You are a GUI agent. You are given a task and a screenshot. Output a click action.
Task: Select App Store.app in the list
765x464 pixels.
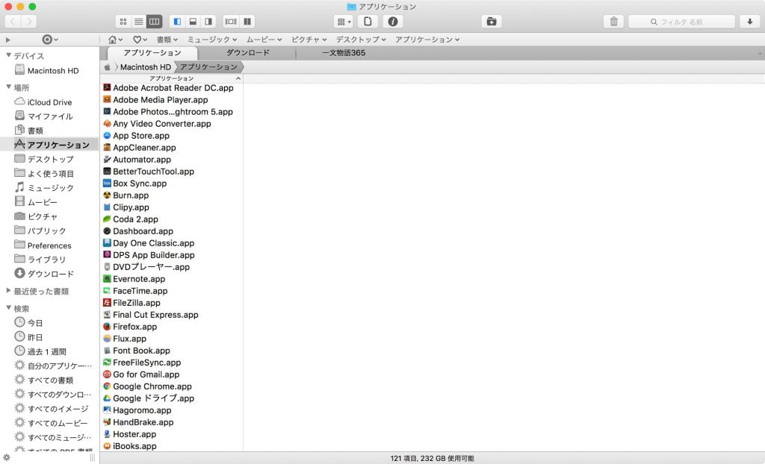pos(171,136)
